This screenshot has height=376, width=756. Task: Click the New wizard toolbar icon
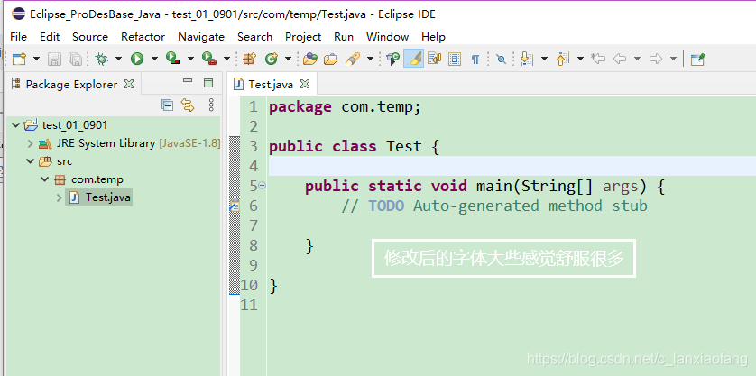click(x=19, y=59)
